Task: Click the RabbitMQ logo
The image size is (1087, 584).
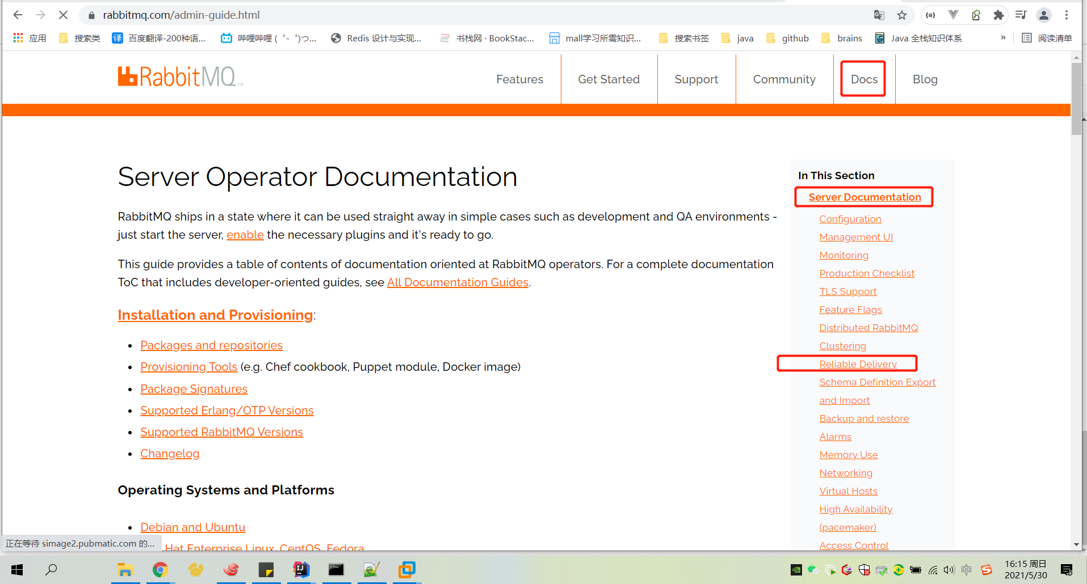Action: click(181, 77)
